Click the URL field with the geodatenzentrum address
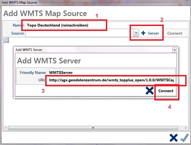The height and width of the screenshot is (145, 191). point(112,80)
